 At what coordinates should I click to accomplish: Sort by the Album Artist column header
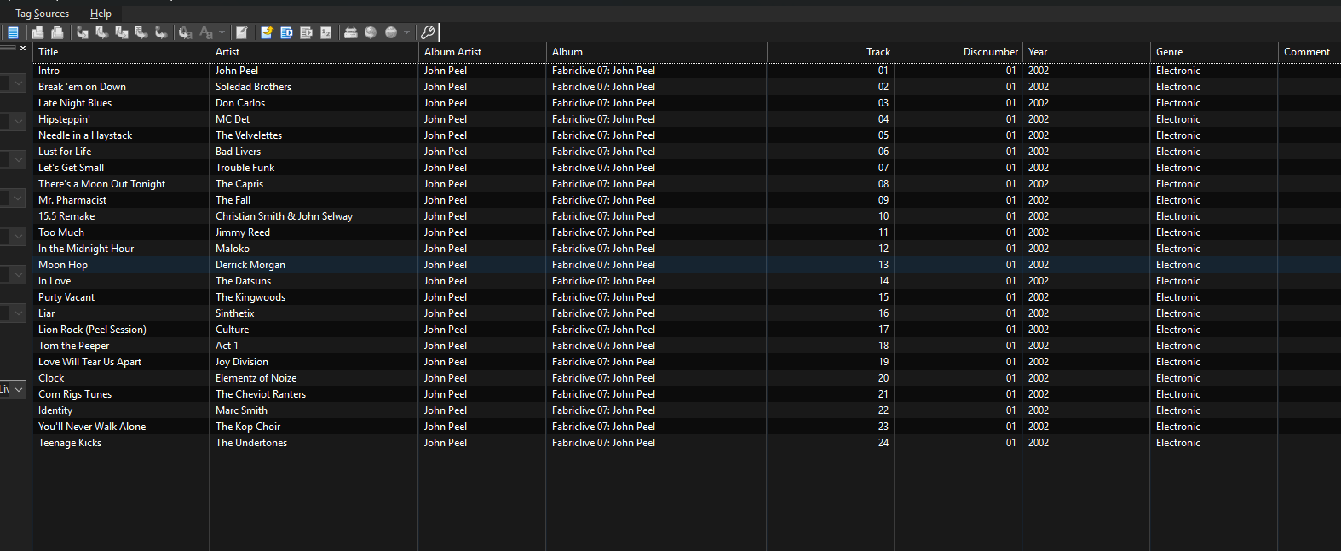[x=481, y=52]
